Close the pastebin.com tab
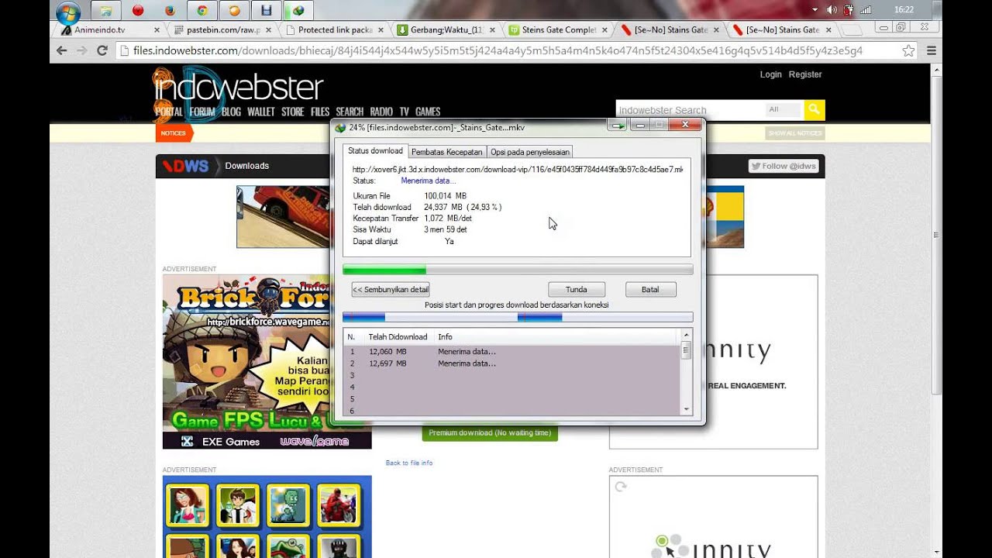Image resolution: width=992 pixels, height=558 pixels. click(x=268, y=30)
